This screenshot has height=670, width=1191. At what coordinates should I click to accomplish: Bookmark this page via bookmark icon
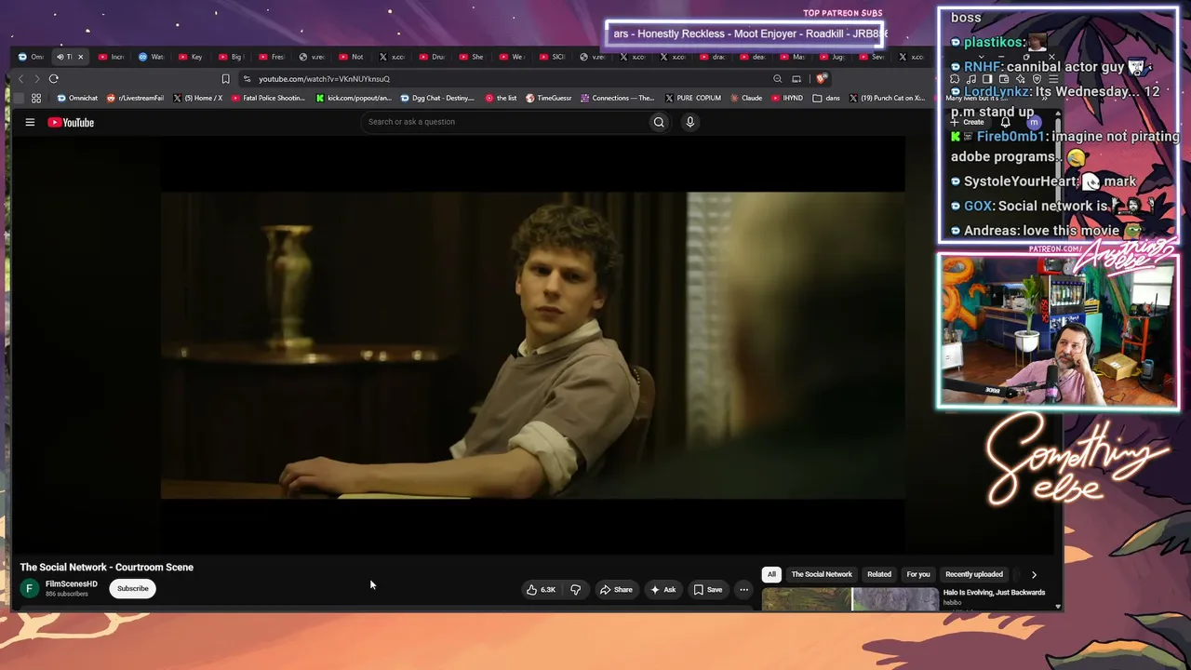[225, 79]
